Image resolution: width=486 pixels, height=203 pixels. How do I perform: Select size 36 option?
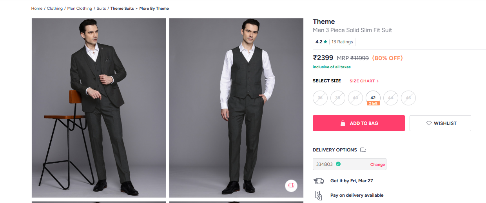320,98
